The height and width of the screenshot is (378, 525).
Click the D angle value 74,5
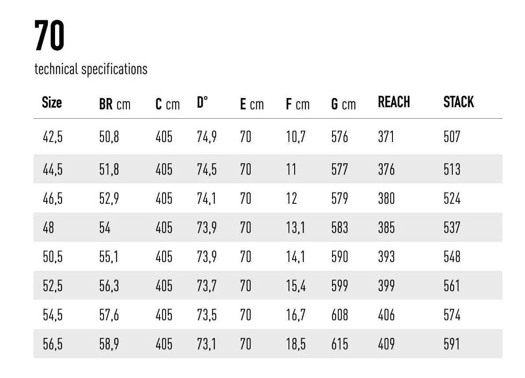coord(207,169)
